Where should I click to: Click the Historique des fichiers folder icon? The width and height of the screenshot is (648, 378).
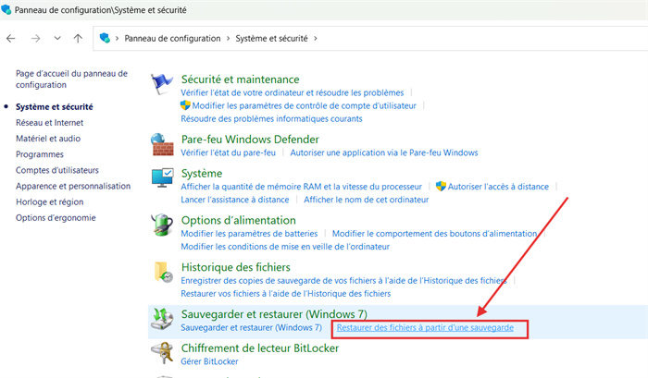pyautogui.click(x=163, y=272)
